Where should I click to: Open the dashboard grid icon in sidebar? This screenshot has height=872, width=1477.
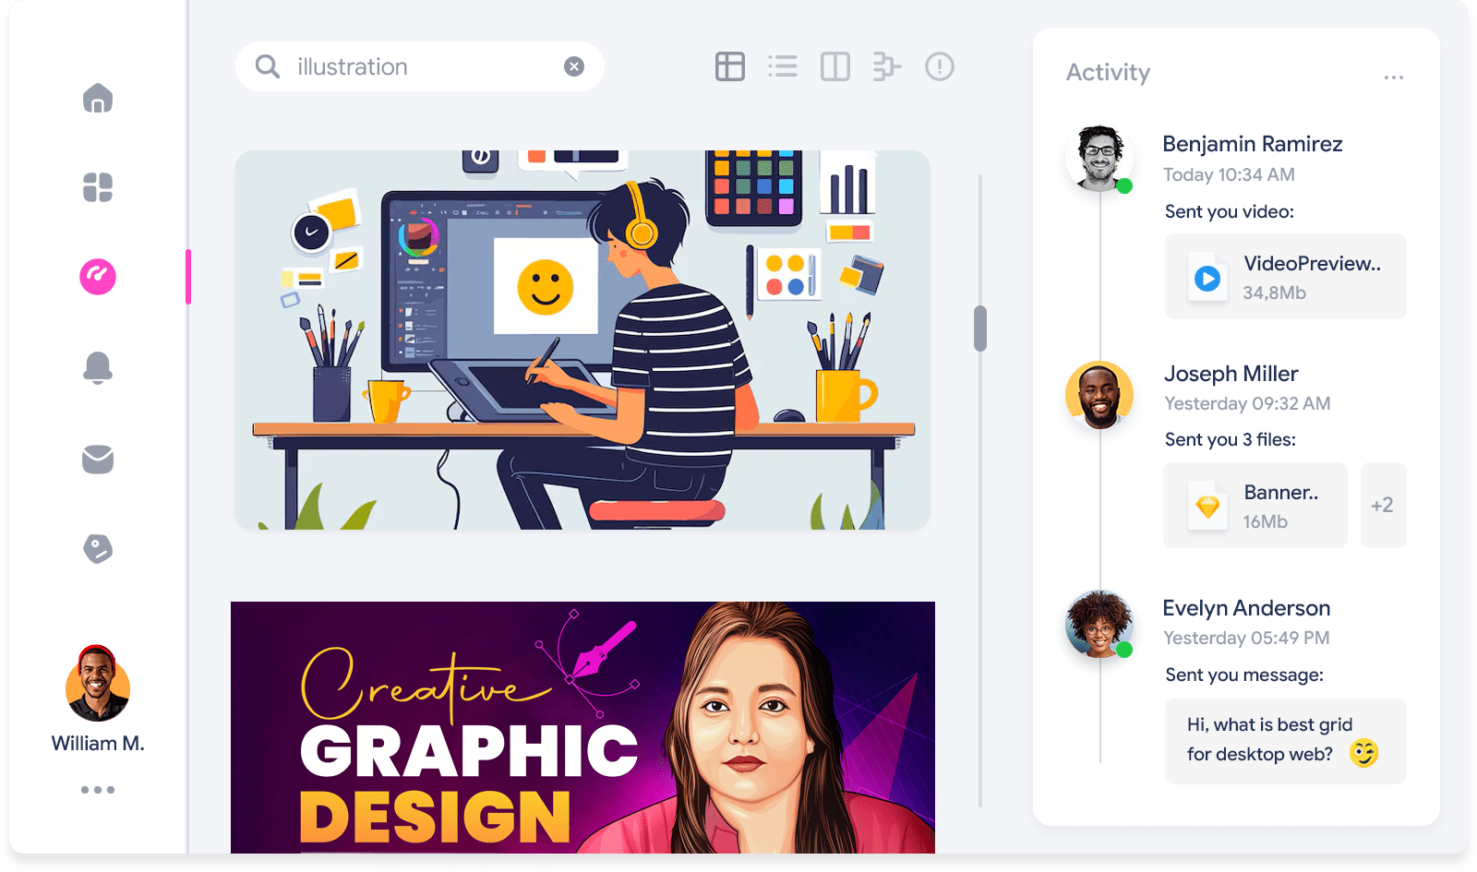98,187
